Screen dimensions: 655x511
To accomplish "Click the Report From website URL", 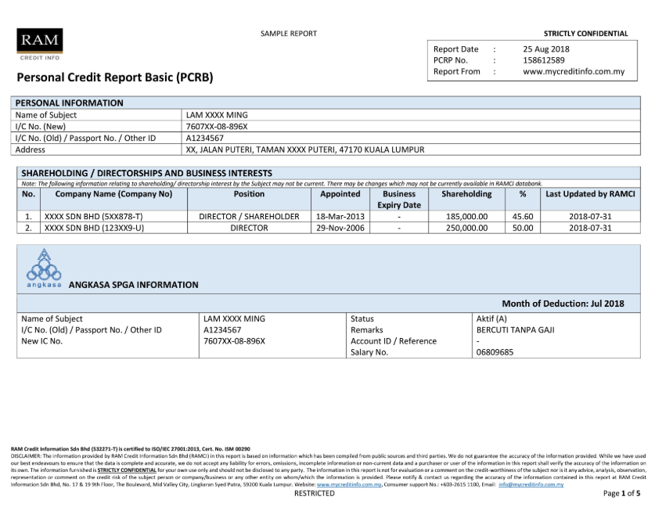I will tap(574, 71).
